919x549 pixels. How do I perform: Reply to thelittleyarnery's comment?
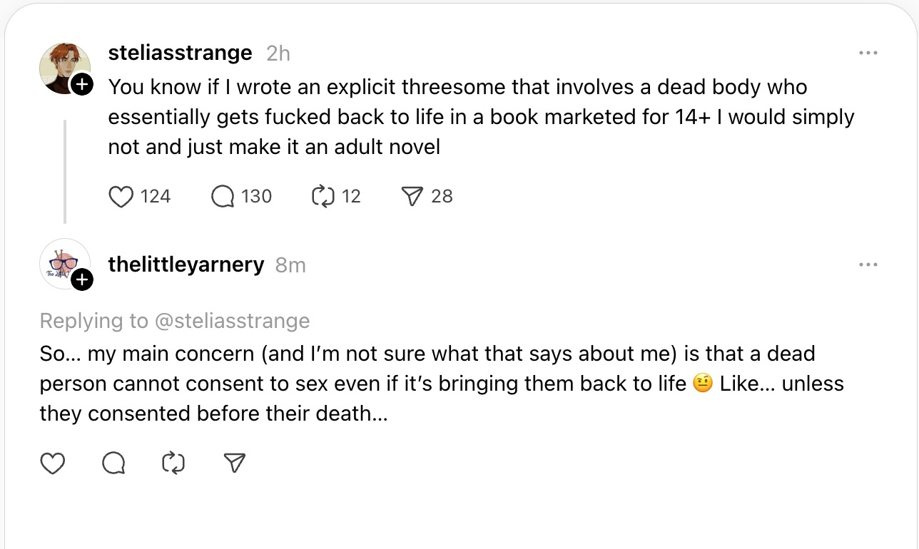113,463
